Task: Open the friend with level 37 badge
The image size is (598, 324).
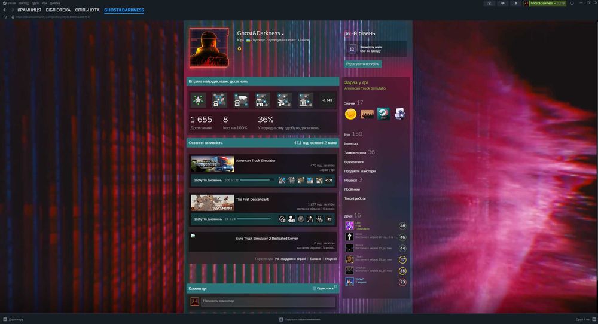Action: [x=376, y=259]
